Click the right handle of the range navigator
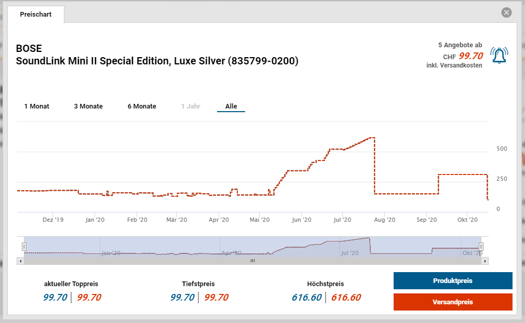The height and width of the screenshot is (323, 525). pos(481,246)
